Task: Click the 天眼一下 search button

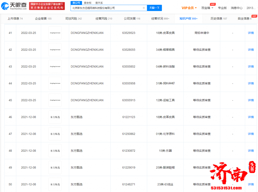Action: click(154, 8)
